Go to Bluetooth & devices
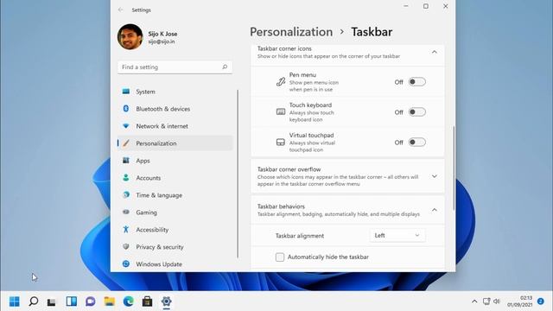The image size is (553, 311). click(175, 109)
